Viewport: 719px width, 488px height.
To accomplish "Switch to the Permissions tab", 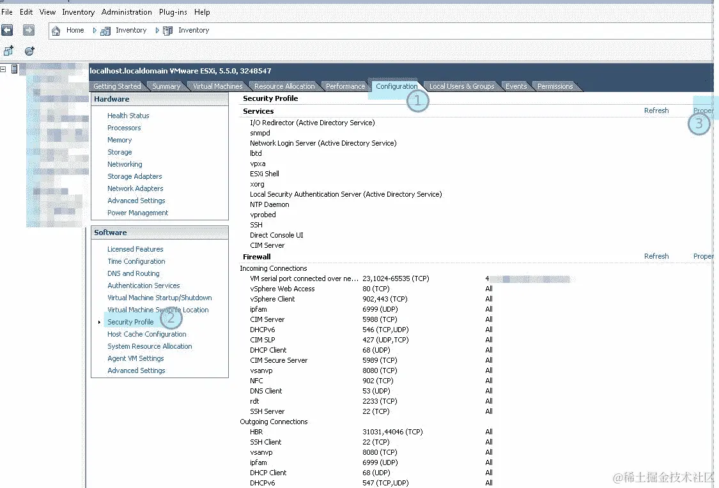I will (555, 86).
